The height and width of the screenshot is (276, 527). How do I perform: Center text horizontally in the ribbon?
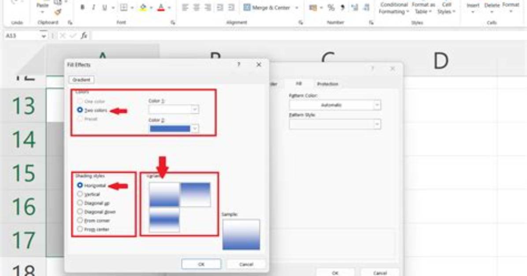(197, 7)
